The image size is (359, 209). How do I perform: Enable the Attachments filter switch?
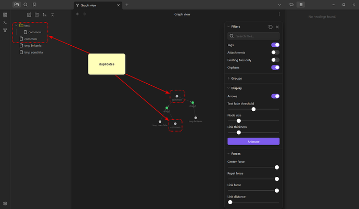pos(275,53)
